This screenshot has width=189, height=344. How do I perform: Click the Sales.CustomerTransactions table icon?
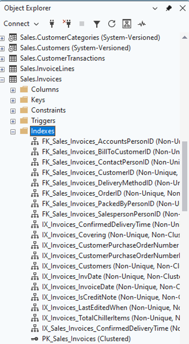(x=13, y=58)
